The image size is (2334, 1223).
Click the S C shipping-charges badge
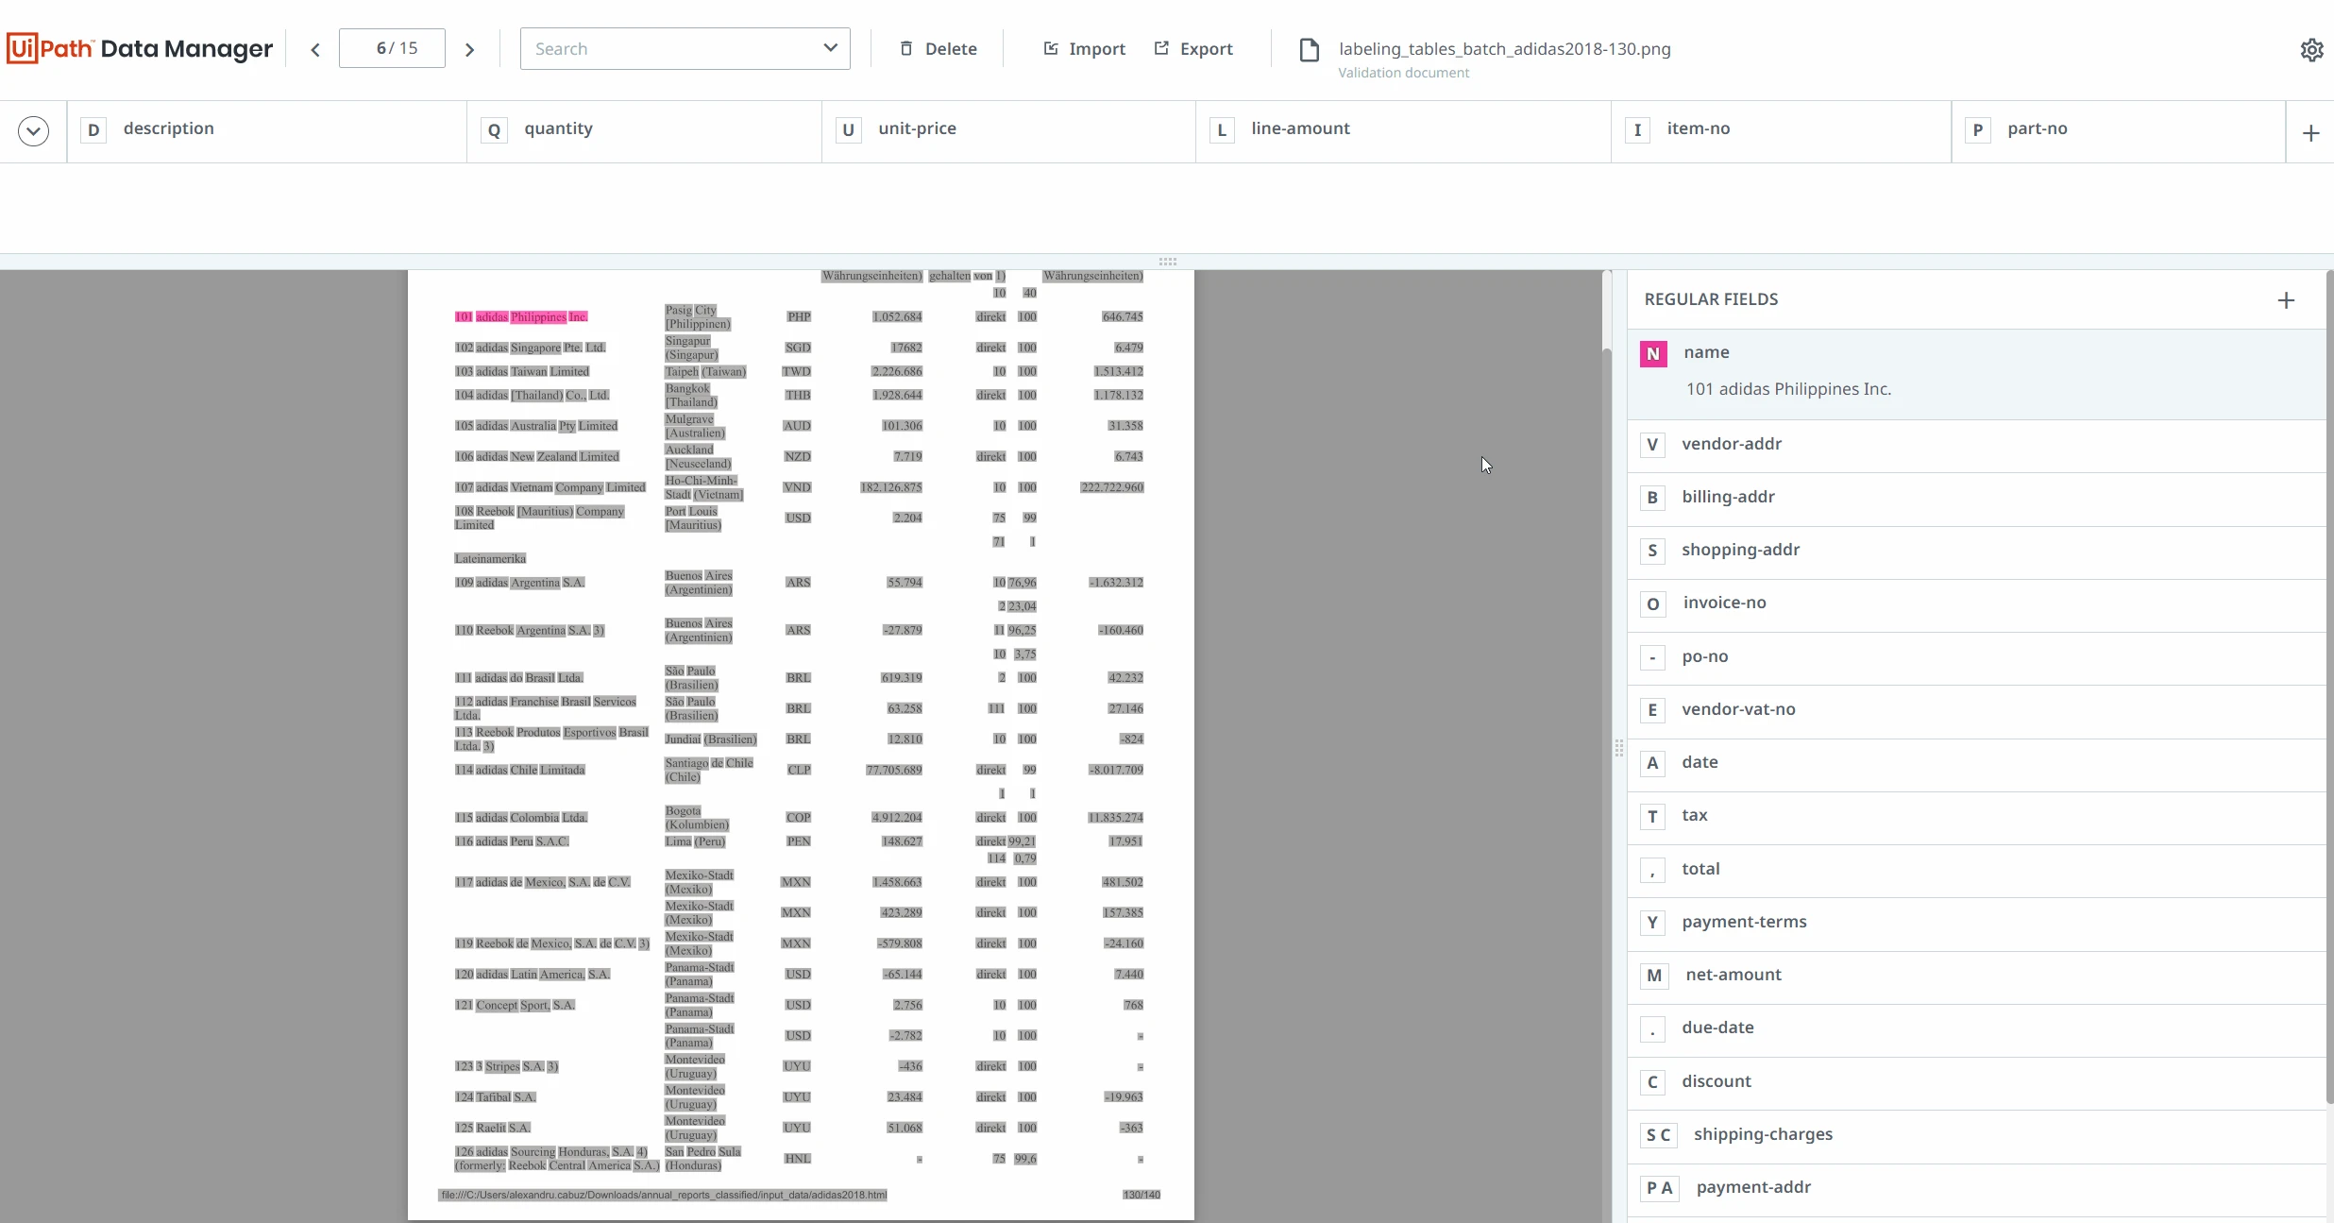coord(1659,1135)
